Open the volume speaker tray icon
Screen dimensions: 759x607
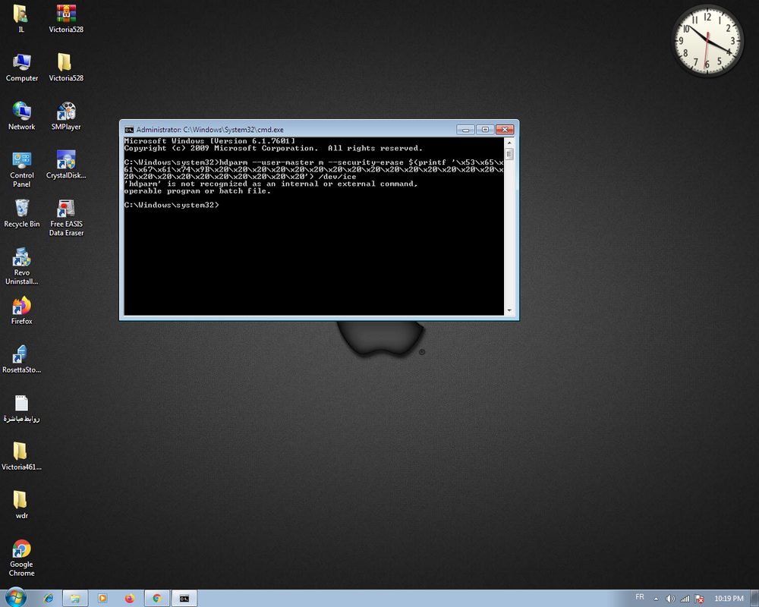[670, 599]
